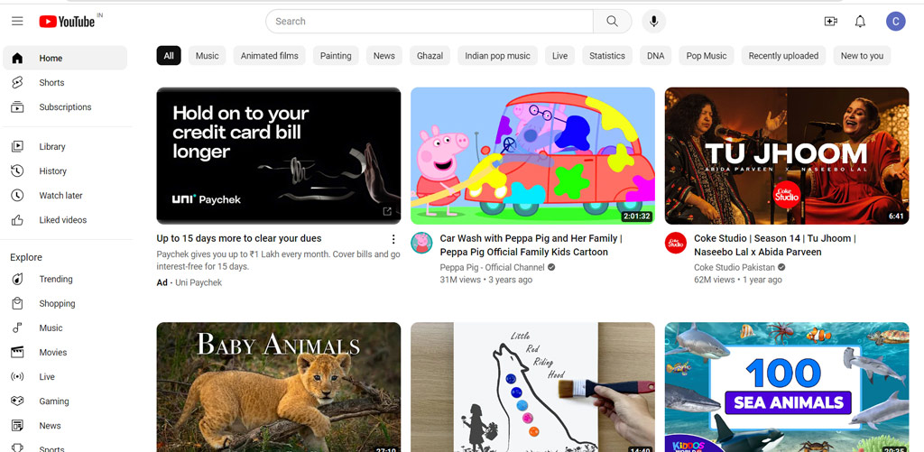Open the notifications bell
The image size is (924, 452).
coord(860,22)
